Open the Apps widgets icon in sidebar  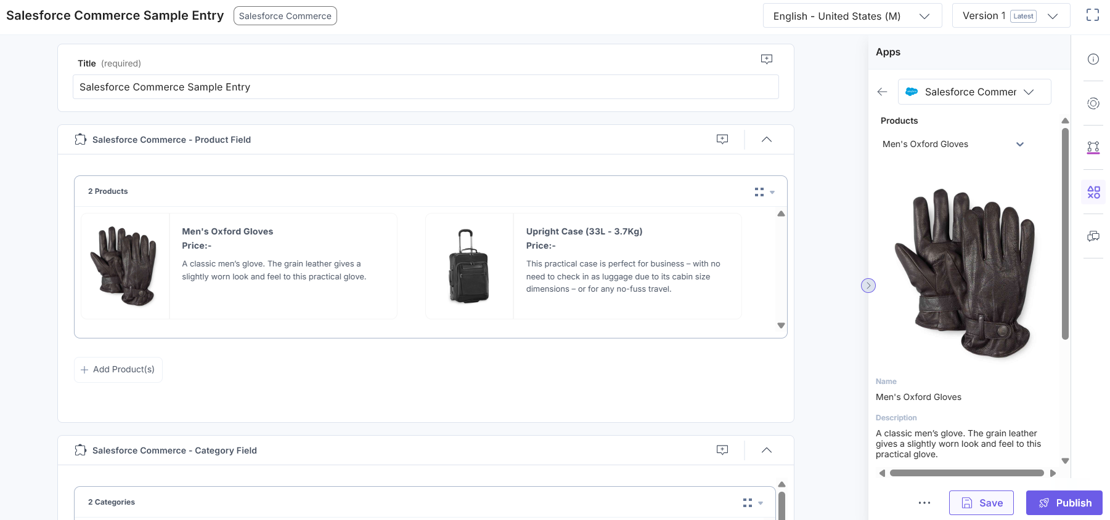tap(1093, 192)
